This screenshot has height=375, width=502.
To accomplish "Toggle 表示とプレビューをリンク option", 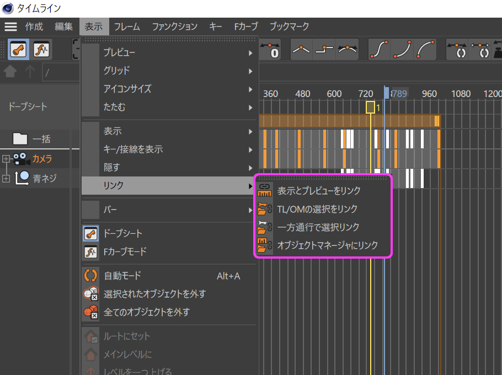I will point(318,191).
